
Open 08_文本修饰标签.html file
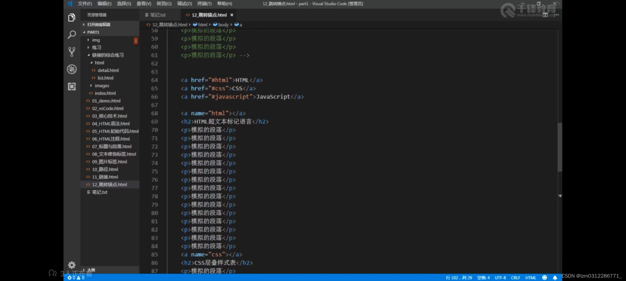pos(110,154)
